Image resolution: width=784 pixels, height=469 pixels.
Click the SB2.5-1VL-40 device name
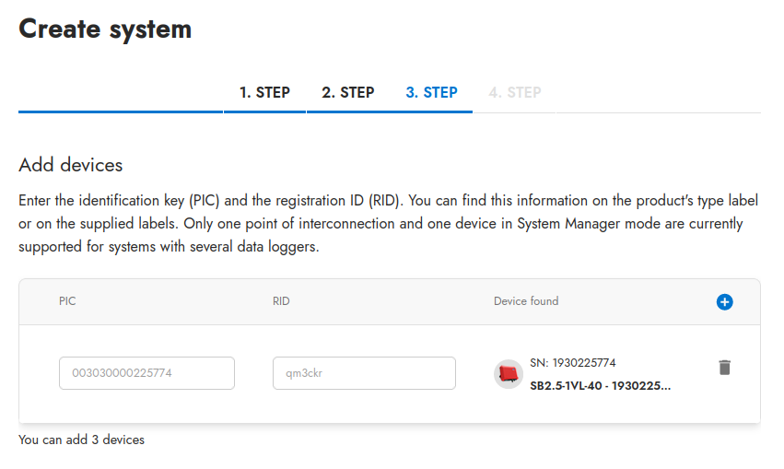[600, 386]
